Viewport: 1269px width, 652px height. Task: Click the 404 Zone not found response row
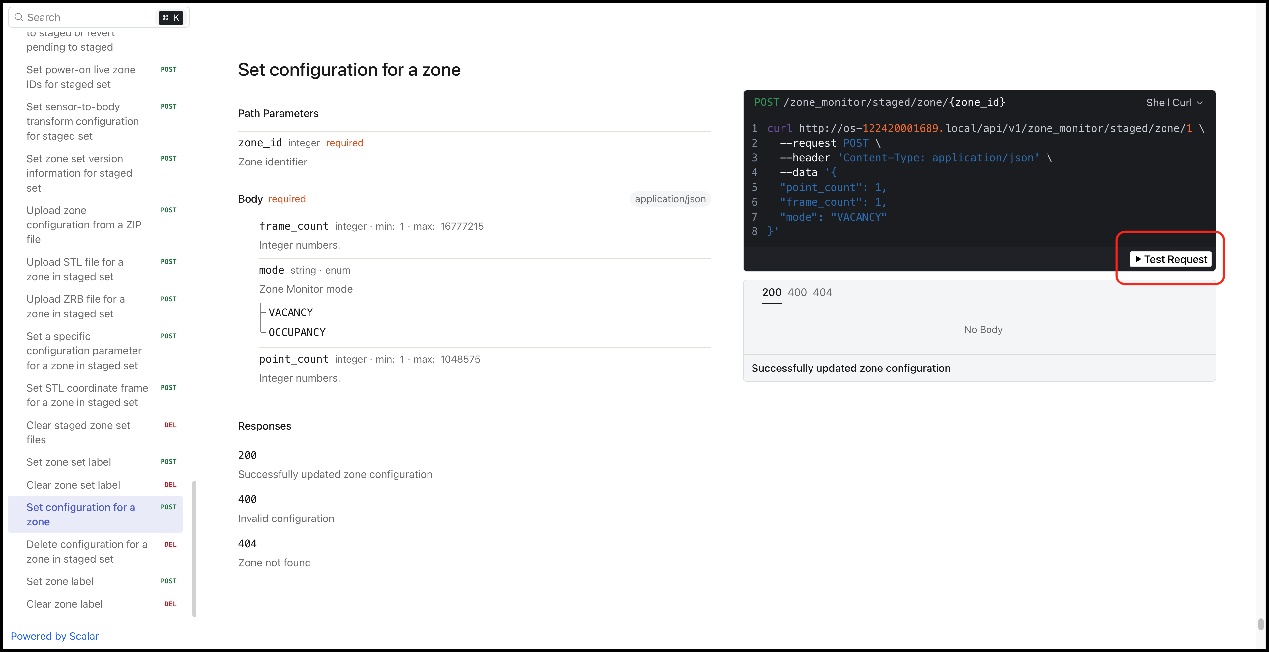pos(474,554)
